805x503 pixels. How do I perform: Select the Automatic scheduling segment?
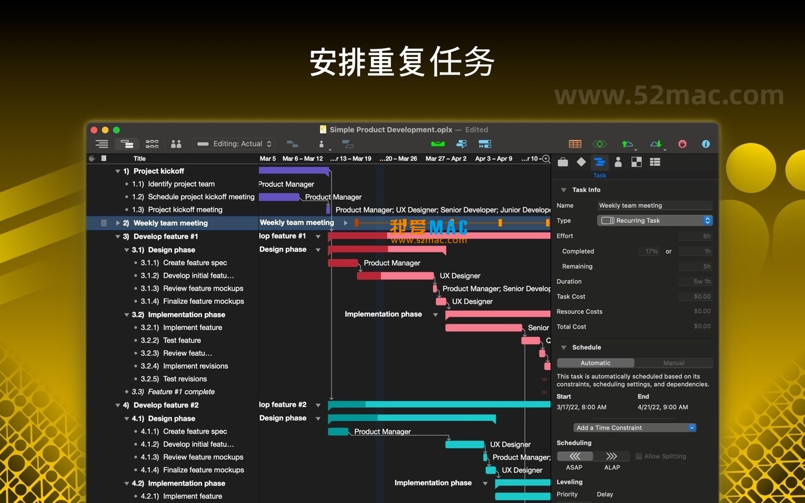596,362
